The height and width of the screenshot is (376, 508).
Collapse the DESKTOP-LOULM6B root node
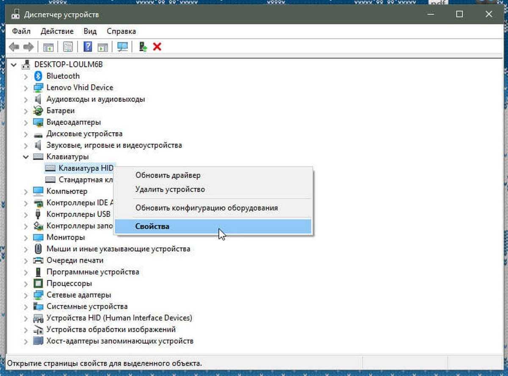14,65
